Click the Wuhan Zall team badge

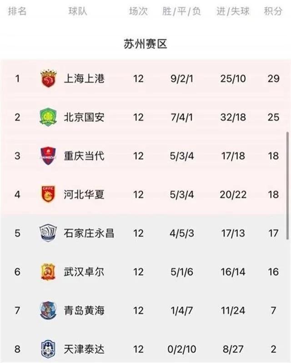tap(48, 270)
